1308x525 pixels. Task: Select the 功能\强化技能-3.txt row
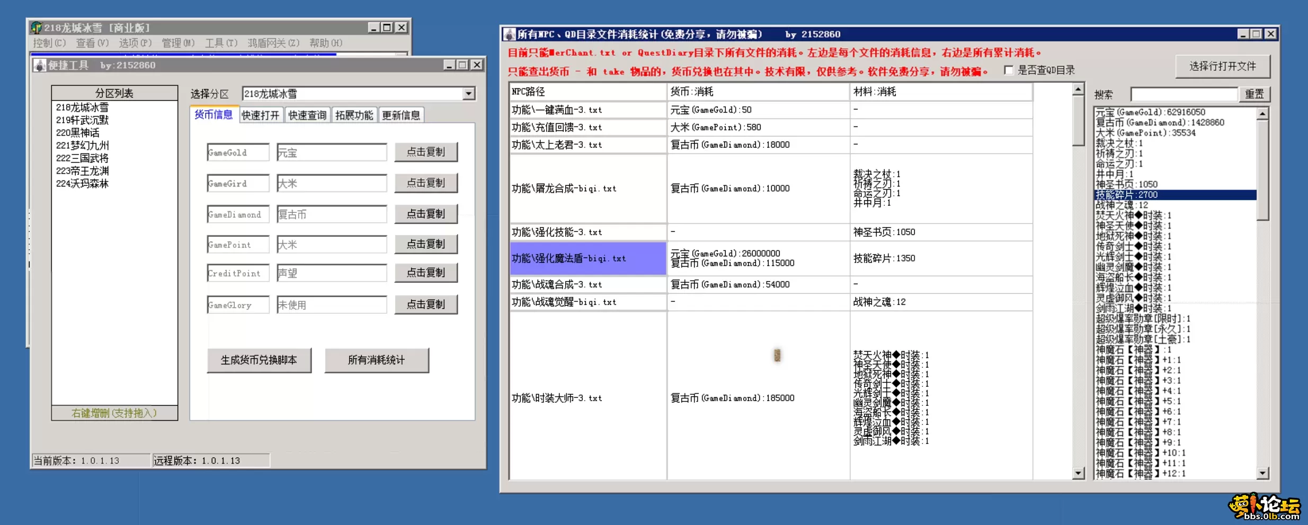[x=771, y=232]
